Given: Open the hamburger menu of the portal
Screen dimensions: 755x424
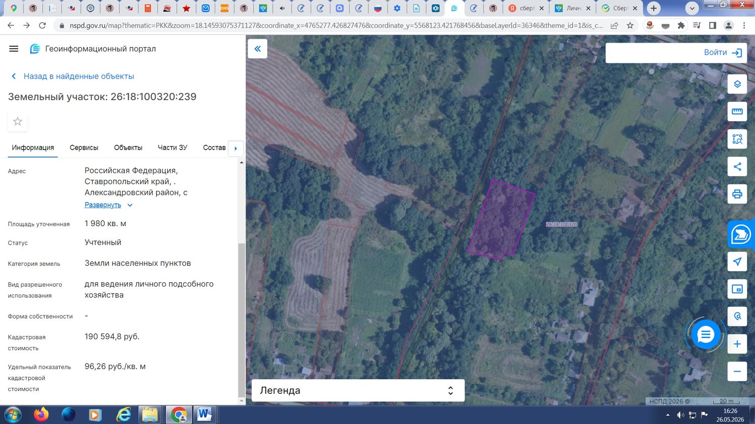Looking at the screenshot, I should (14, 49).
